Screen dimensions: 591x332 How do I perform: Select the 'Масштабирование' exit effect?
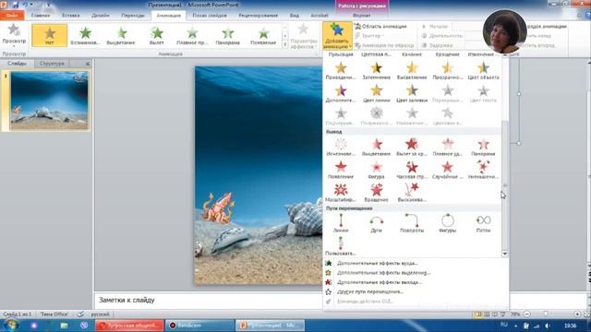(341, 193)
